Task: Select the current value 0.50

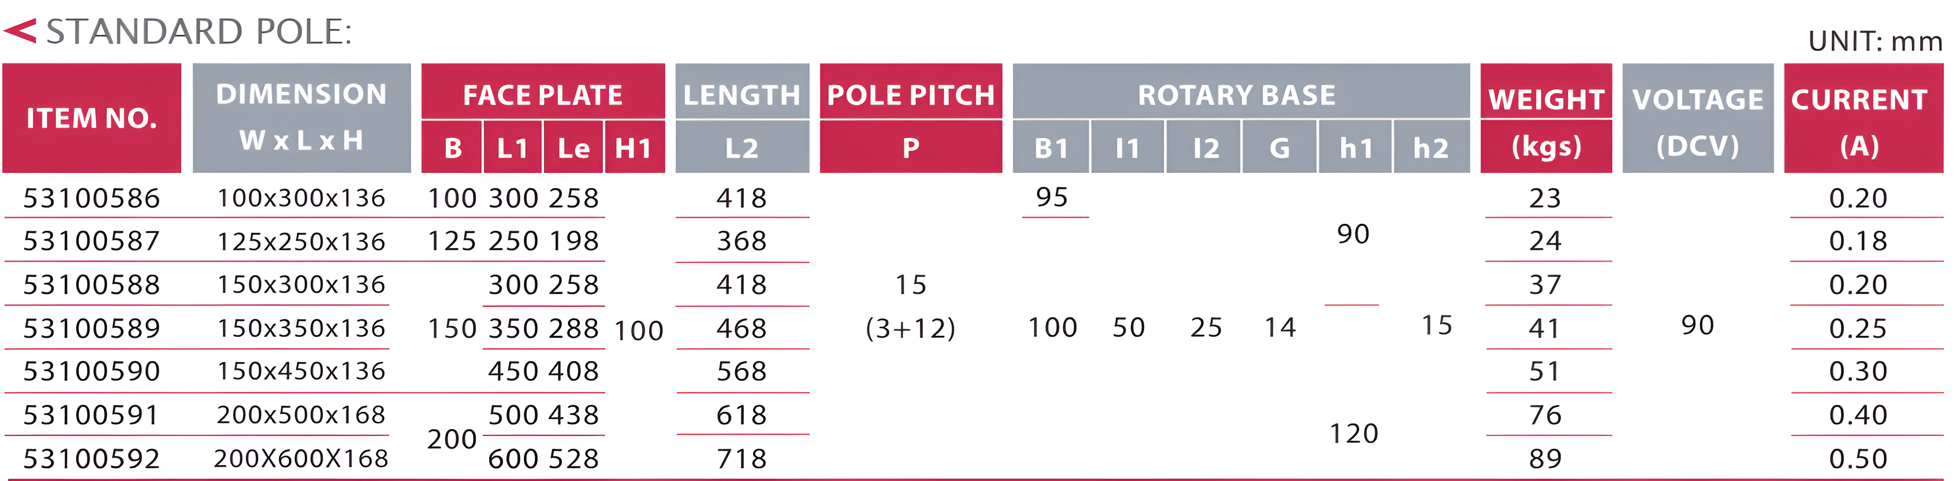Action: pos(1858,459)
